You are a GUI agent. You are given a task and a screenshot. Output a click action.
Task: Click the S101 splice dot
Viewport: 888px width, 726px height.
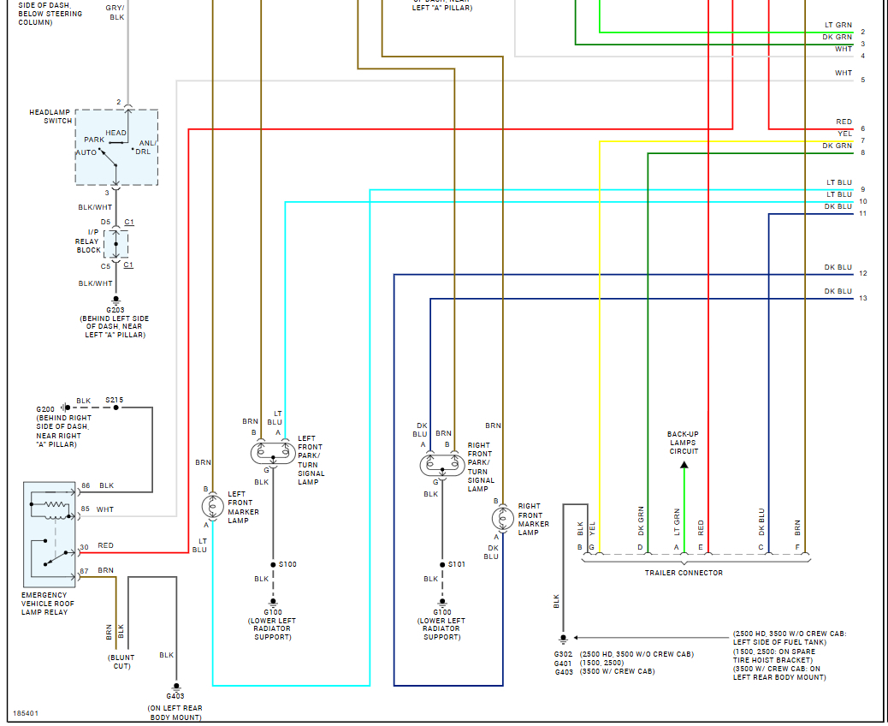coord(442,564)
